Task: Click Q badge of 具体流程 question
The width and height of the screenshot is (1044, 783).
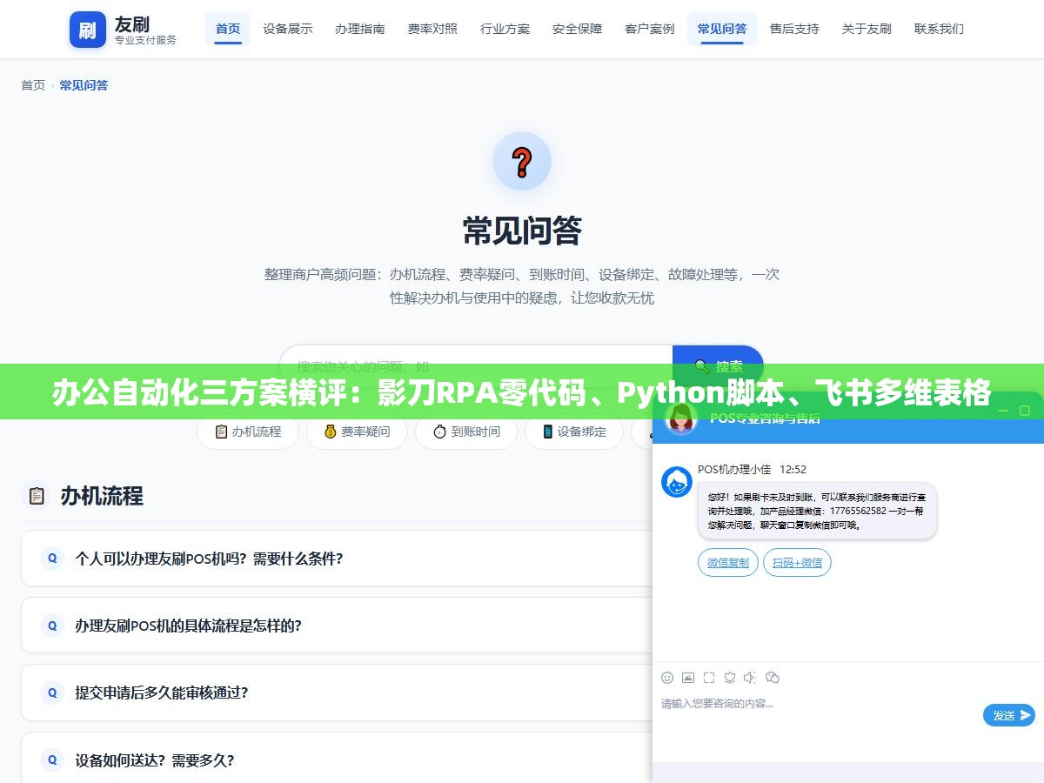Action: [52, 626]
